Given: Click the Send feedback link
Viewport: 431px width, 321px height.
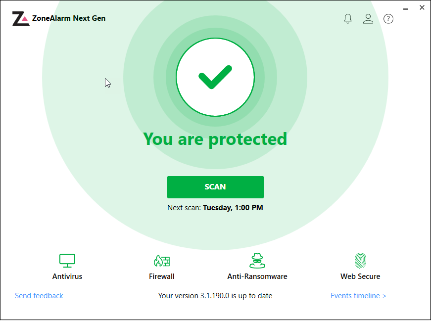Looking at the screenshot, I should tap(39, 296).
